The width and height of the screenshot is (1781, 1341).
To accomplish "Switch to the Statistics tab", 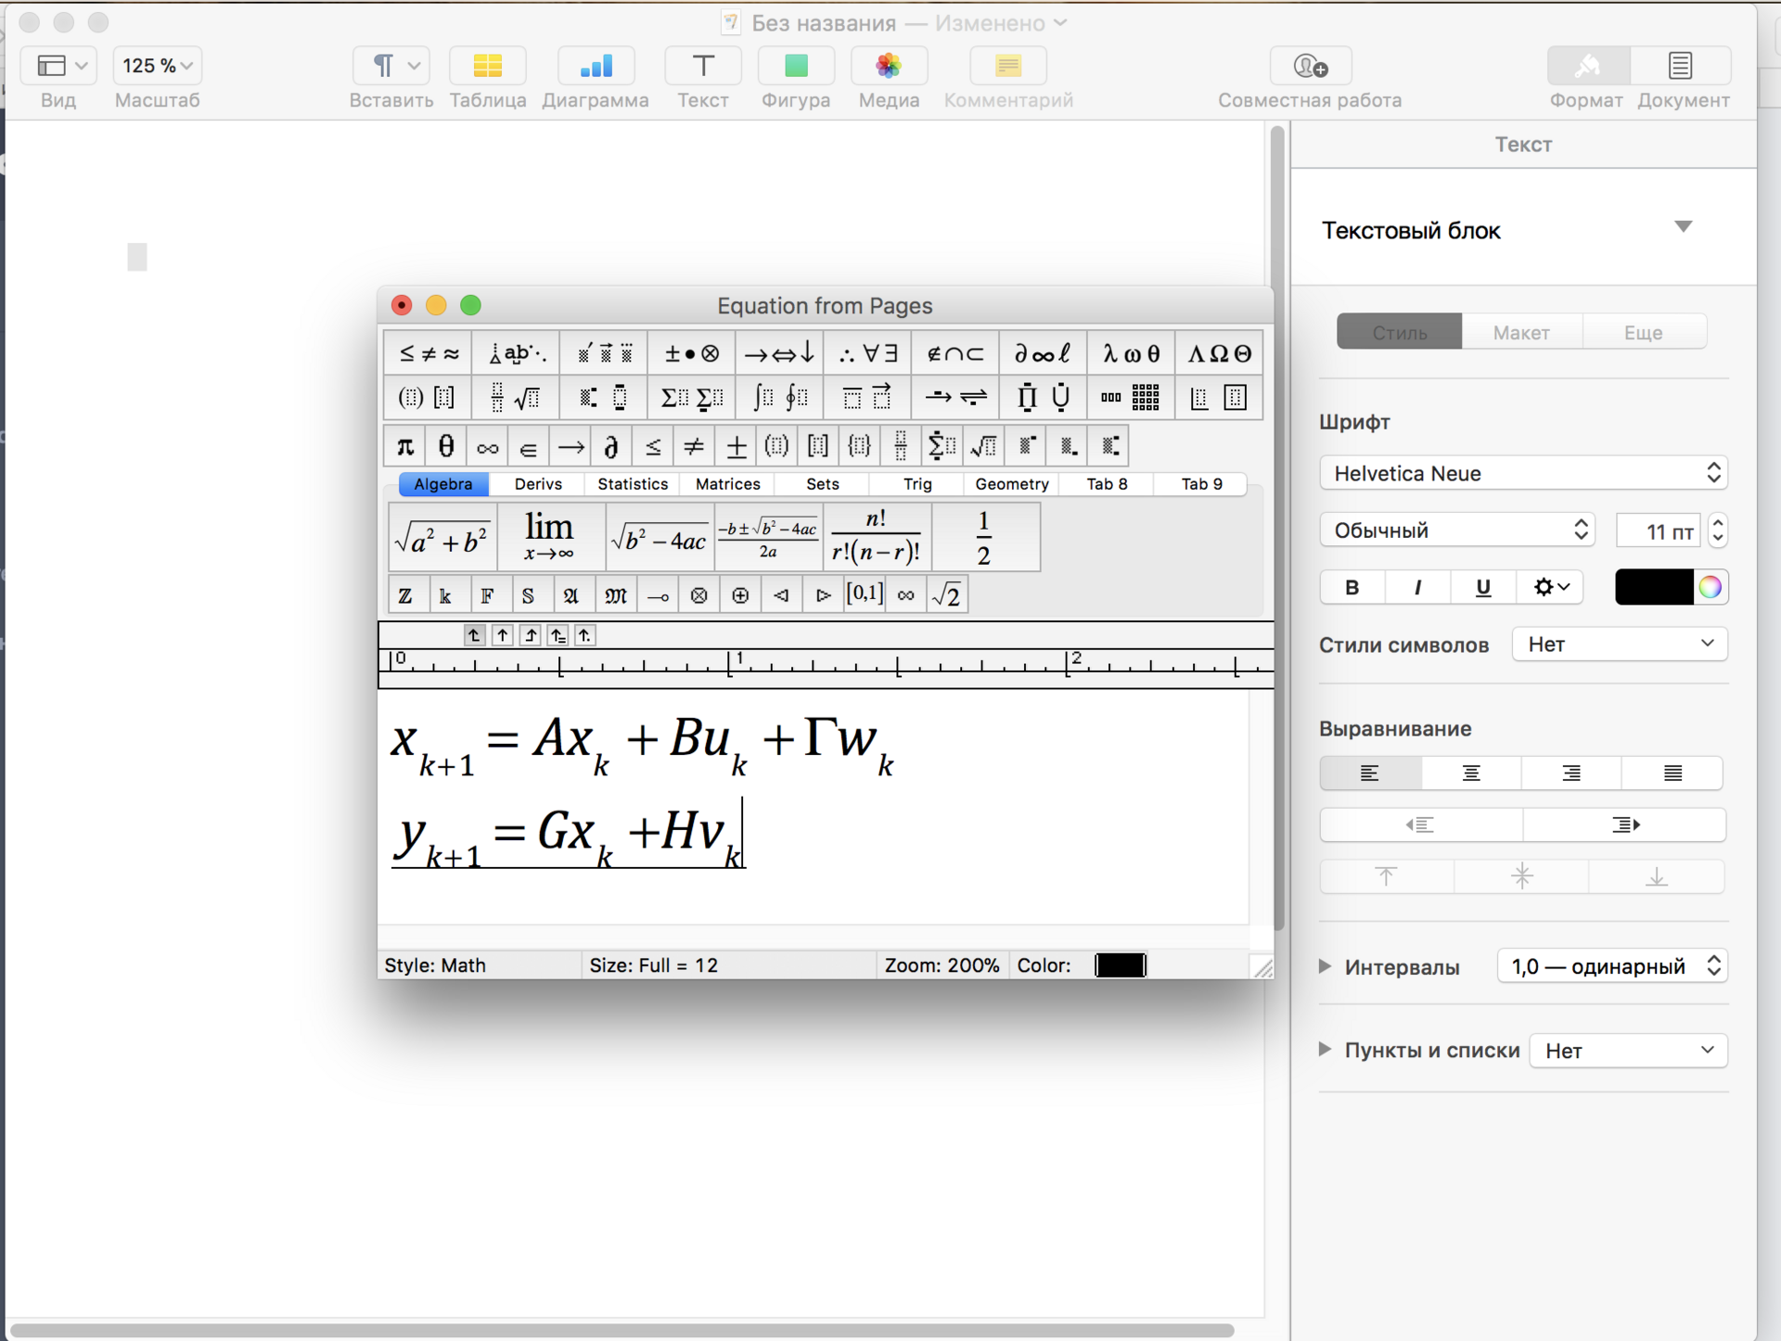I will pos(633,484).
